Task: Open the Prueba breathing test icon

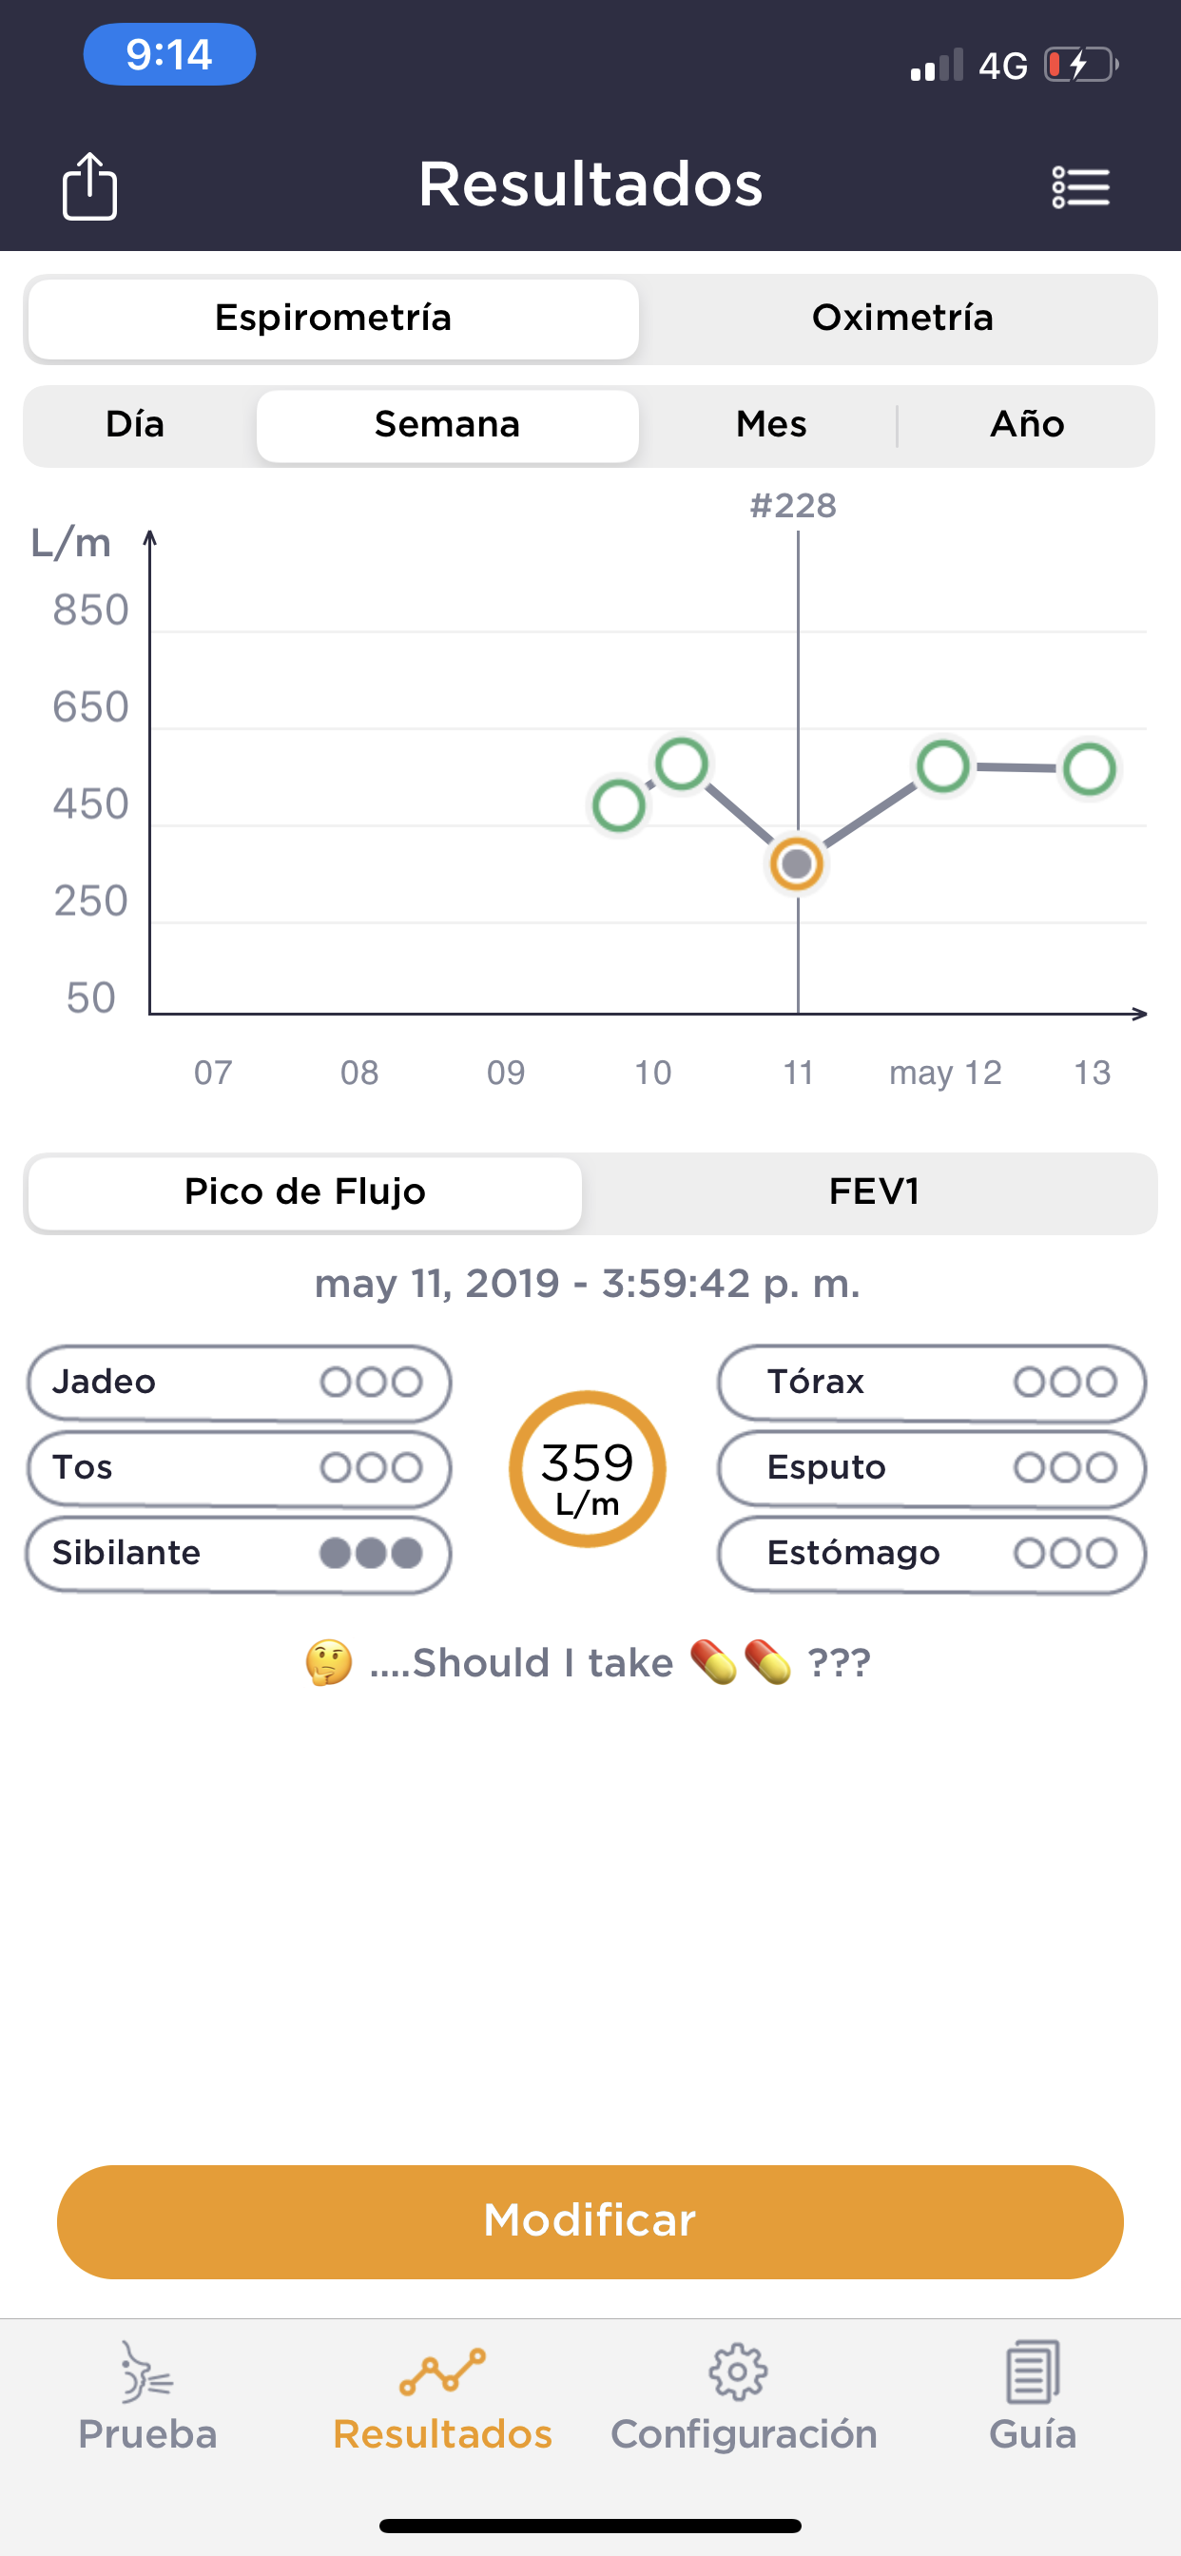Action: point(146,2372)
